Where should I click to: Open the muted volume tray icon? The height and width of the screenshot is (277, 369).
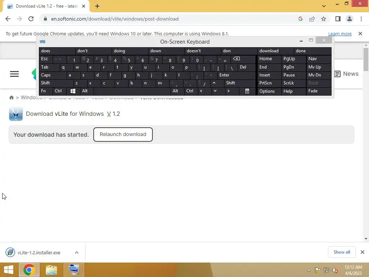point(335,270)
